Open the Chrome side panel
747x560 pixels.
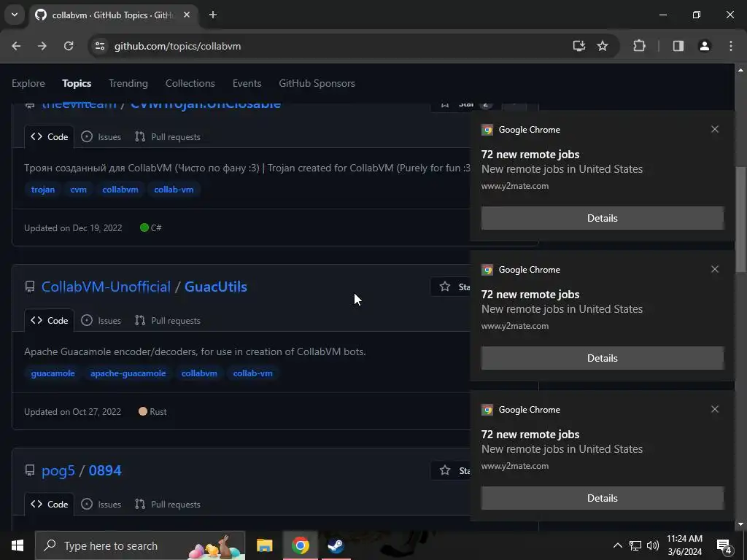pos(678,46)
